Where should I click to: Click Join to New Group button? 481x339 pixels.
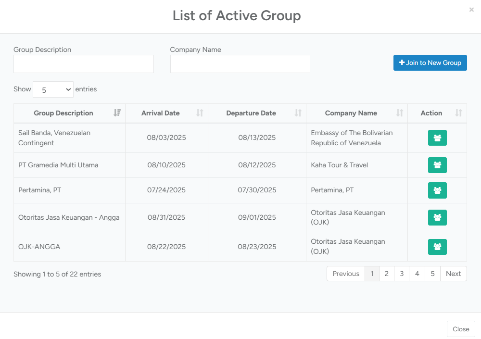(430, 63)
